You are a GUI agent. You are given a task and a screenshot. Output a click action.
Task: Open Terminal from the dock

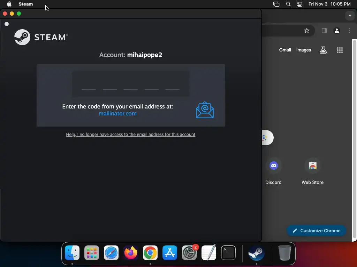pos(228,253)
